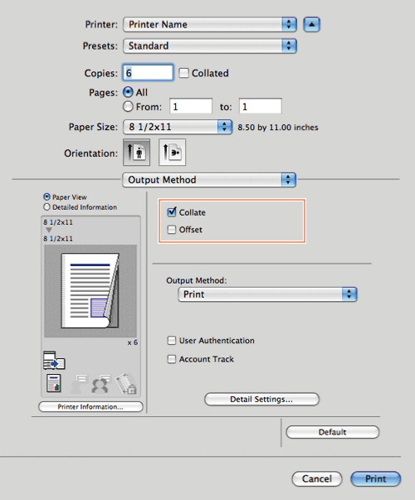This screenshot has width=415, height=500.
Task: Click the page preview thumbnail
Action: pyautogui.click(x=90, y=291)
